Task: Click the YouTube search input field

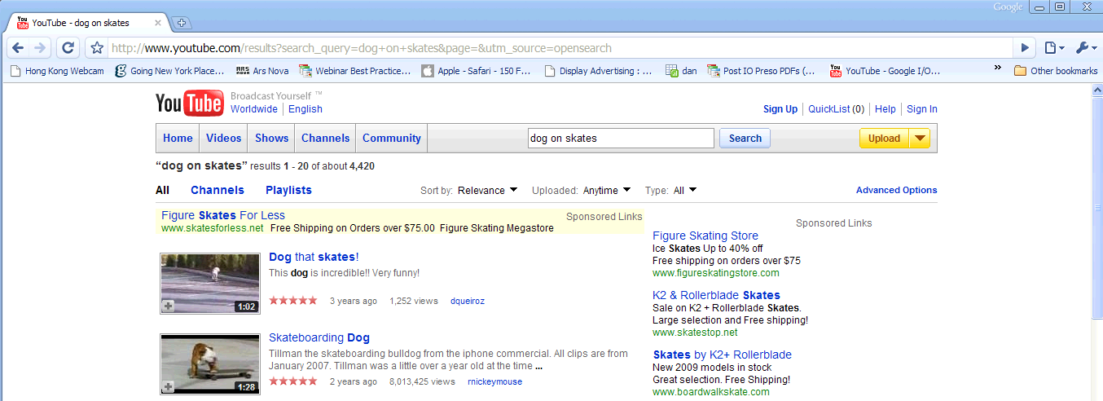Action: (621, 139)
